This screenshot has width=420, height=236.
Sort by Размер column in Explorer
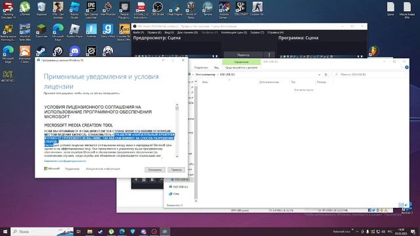322,82
